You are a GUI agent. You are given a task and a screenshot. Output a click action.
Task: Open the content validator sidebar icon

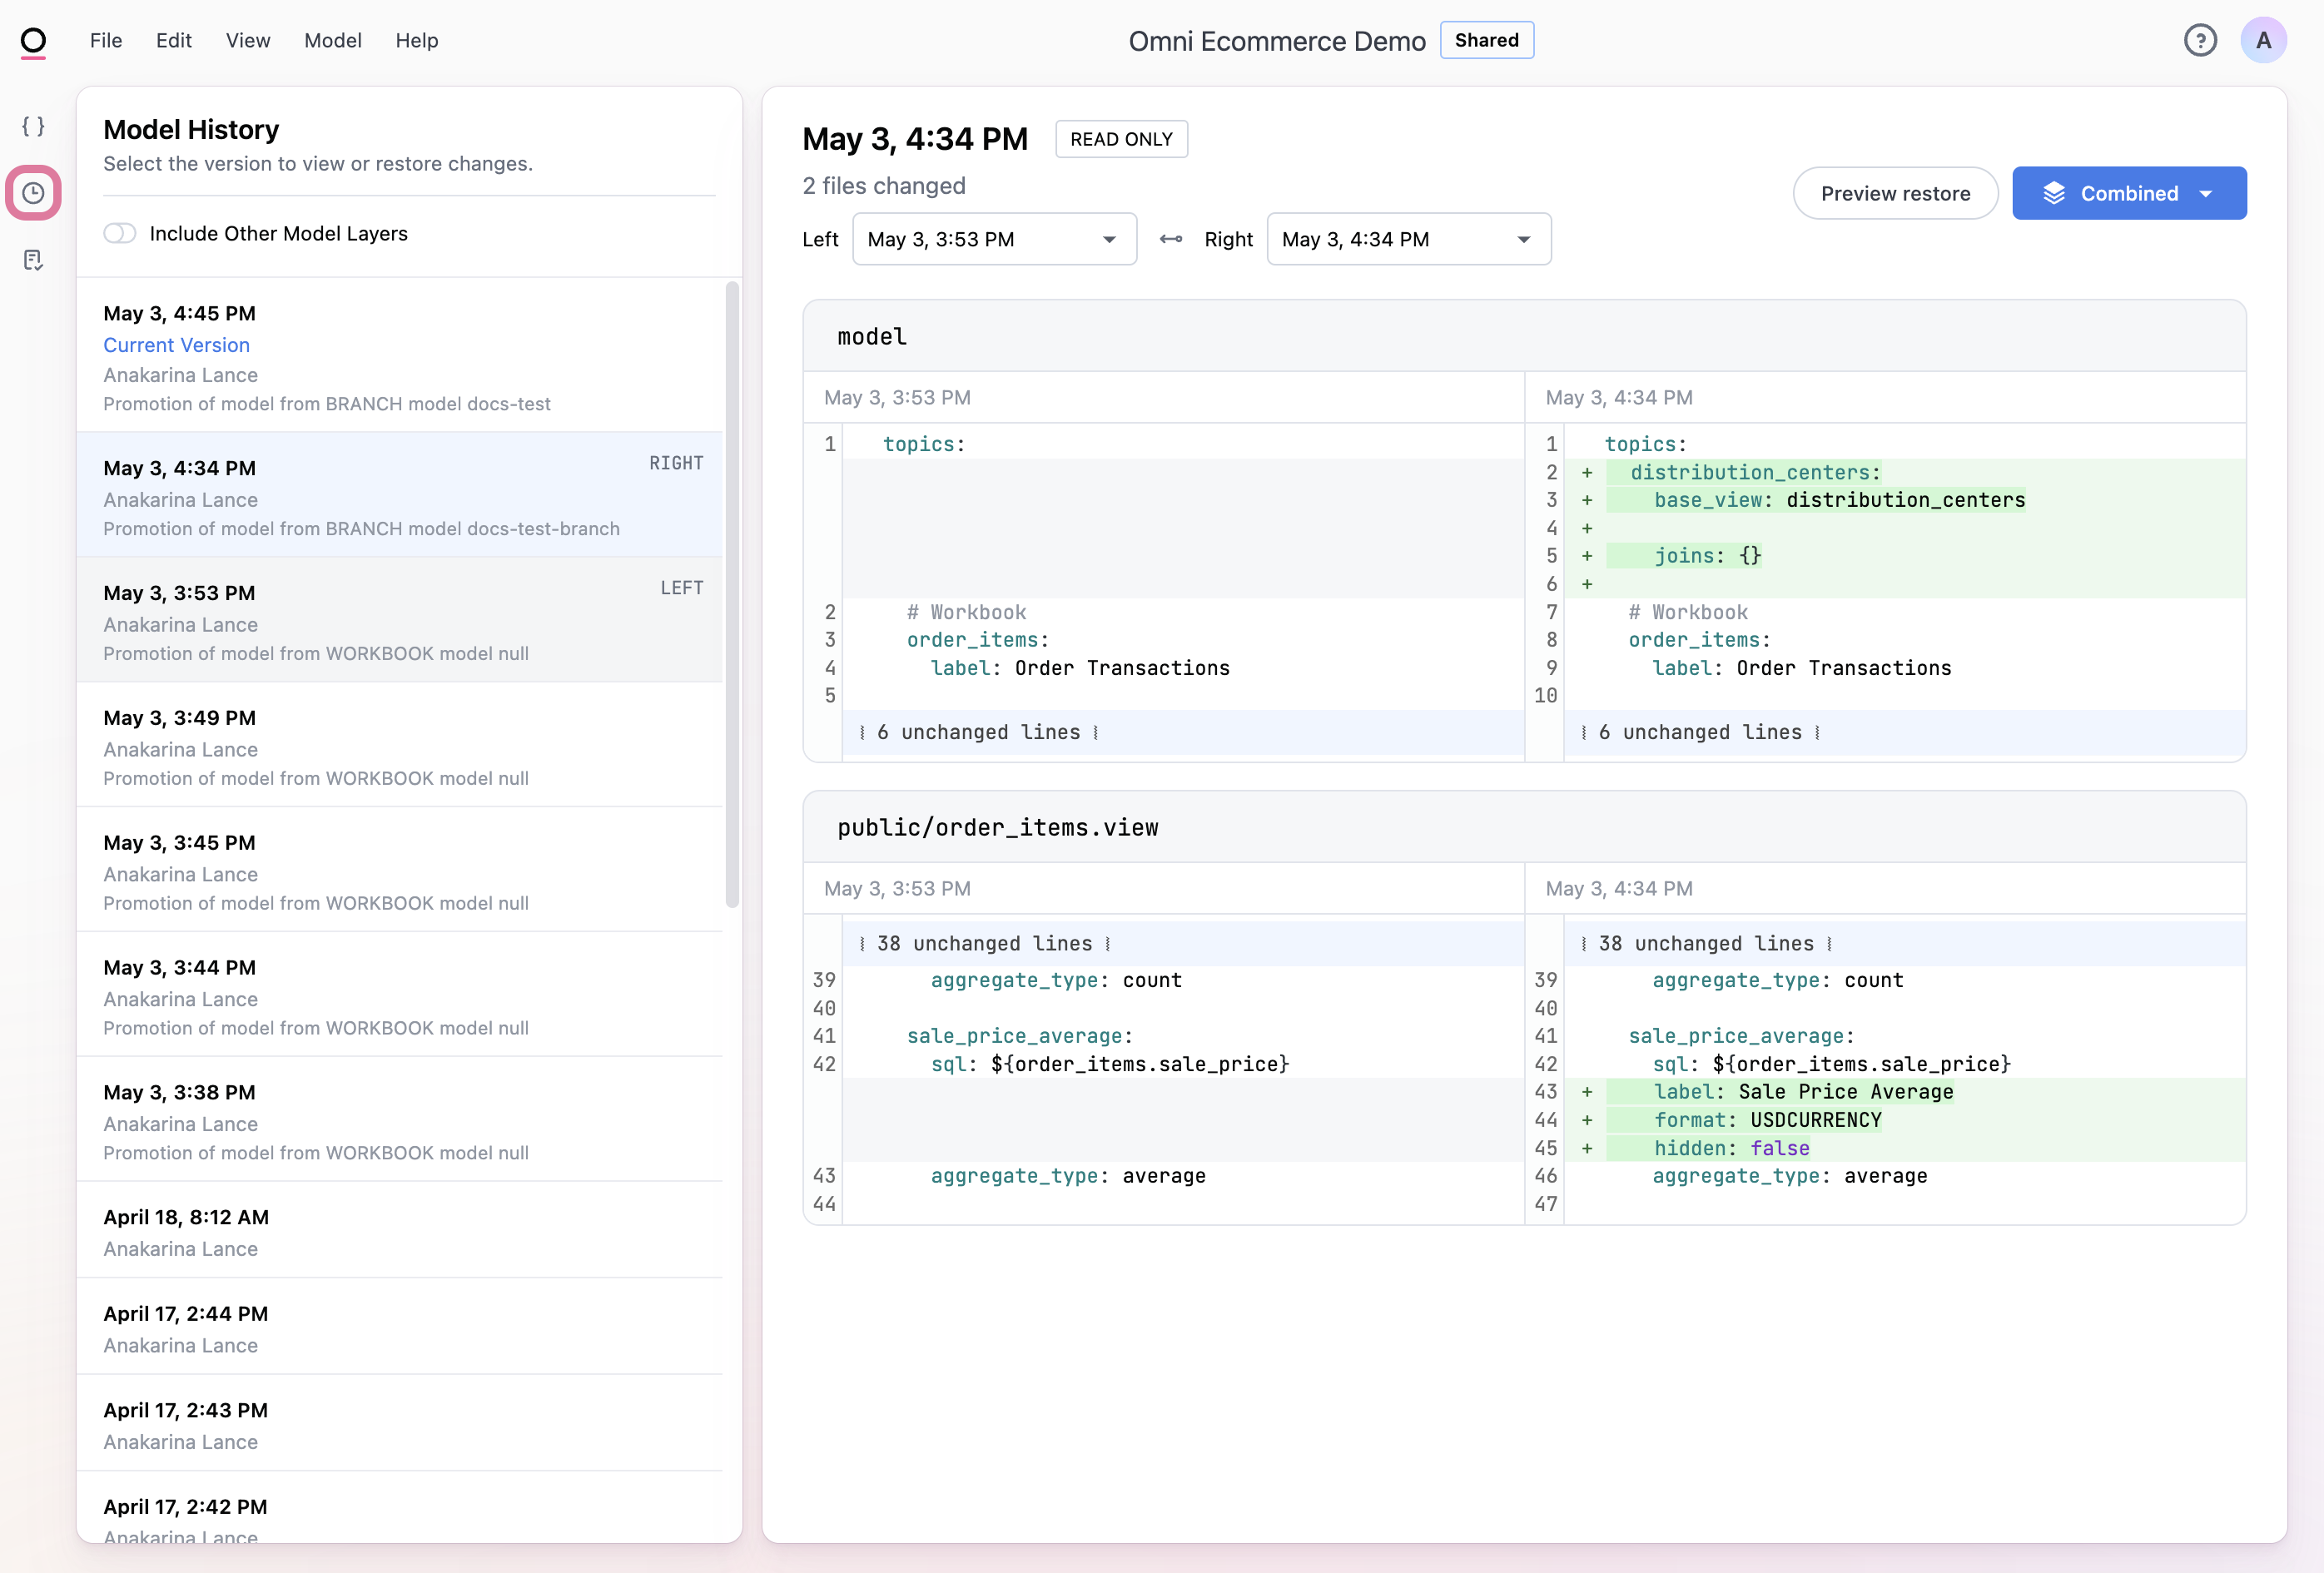tap(33, 260)
